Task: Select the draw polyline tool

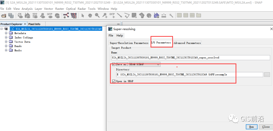Action: [x=127, y=15]
